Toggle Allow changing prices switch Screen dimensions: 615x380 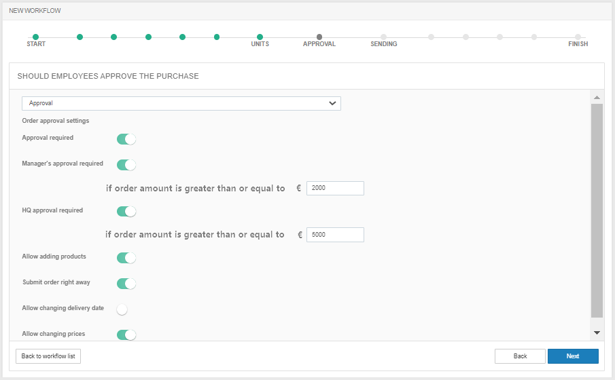tap(126, 335)
